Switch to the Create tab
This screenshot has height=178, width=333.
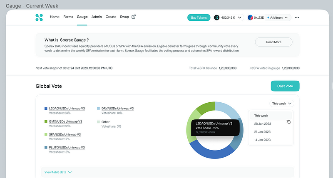[x=111, y=17]
